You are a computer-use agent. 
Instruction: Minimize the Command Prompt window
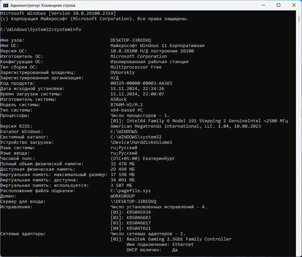263,5
